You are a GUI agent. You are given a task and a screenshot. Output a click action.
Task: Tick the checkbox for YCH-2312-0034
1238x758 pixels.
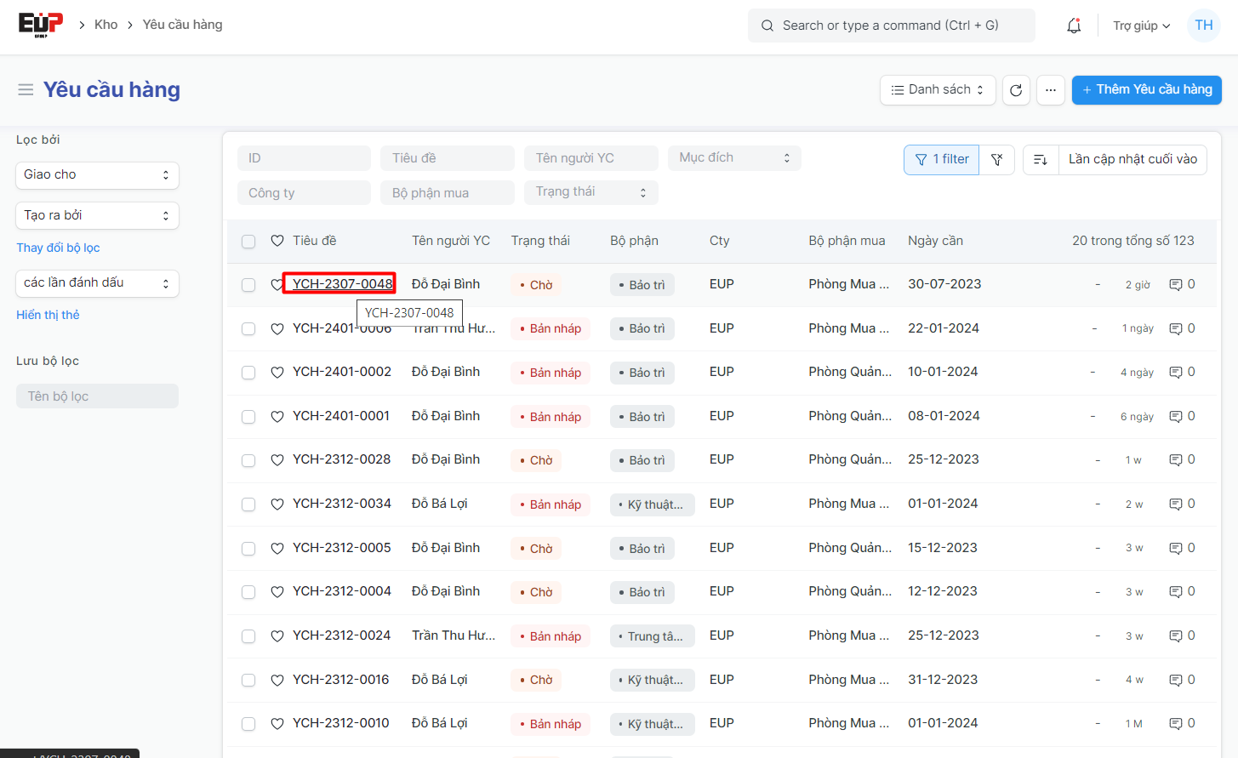[248, 504]
